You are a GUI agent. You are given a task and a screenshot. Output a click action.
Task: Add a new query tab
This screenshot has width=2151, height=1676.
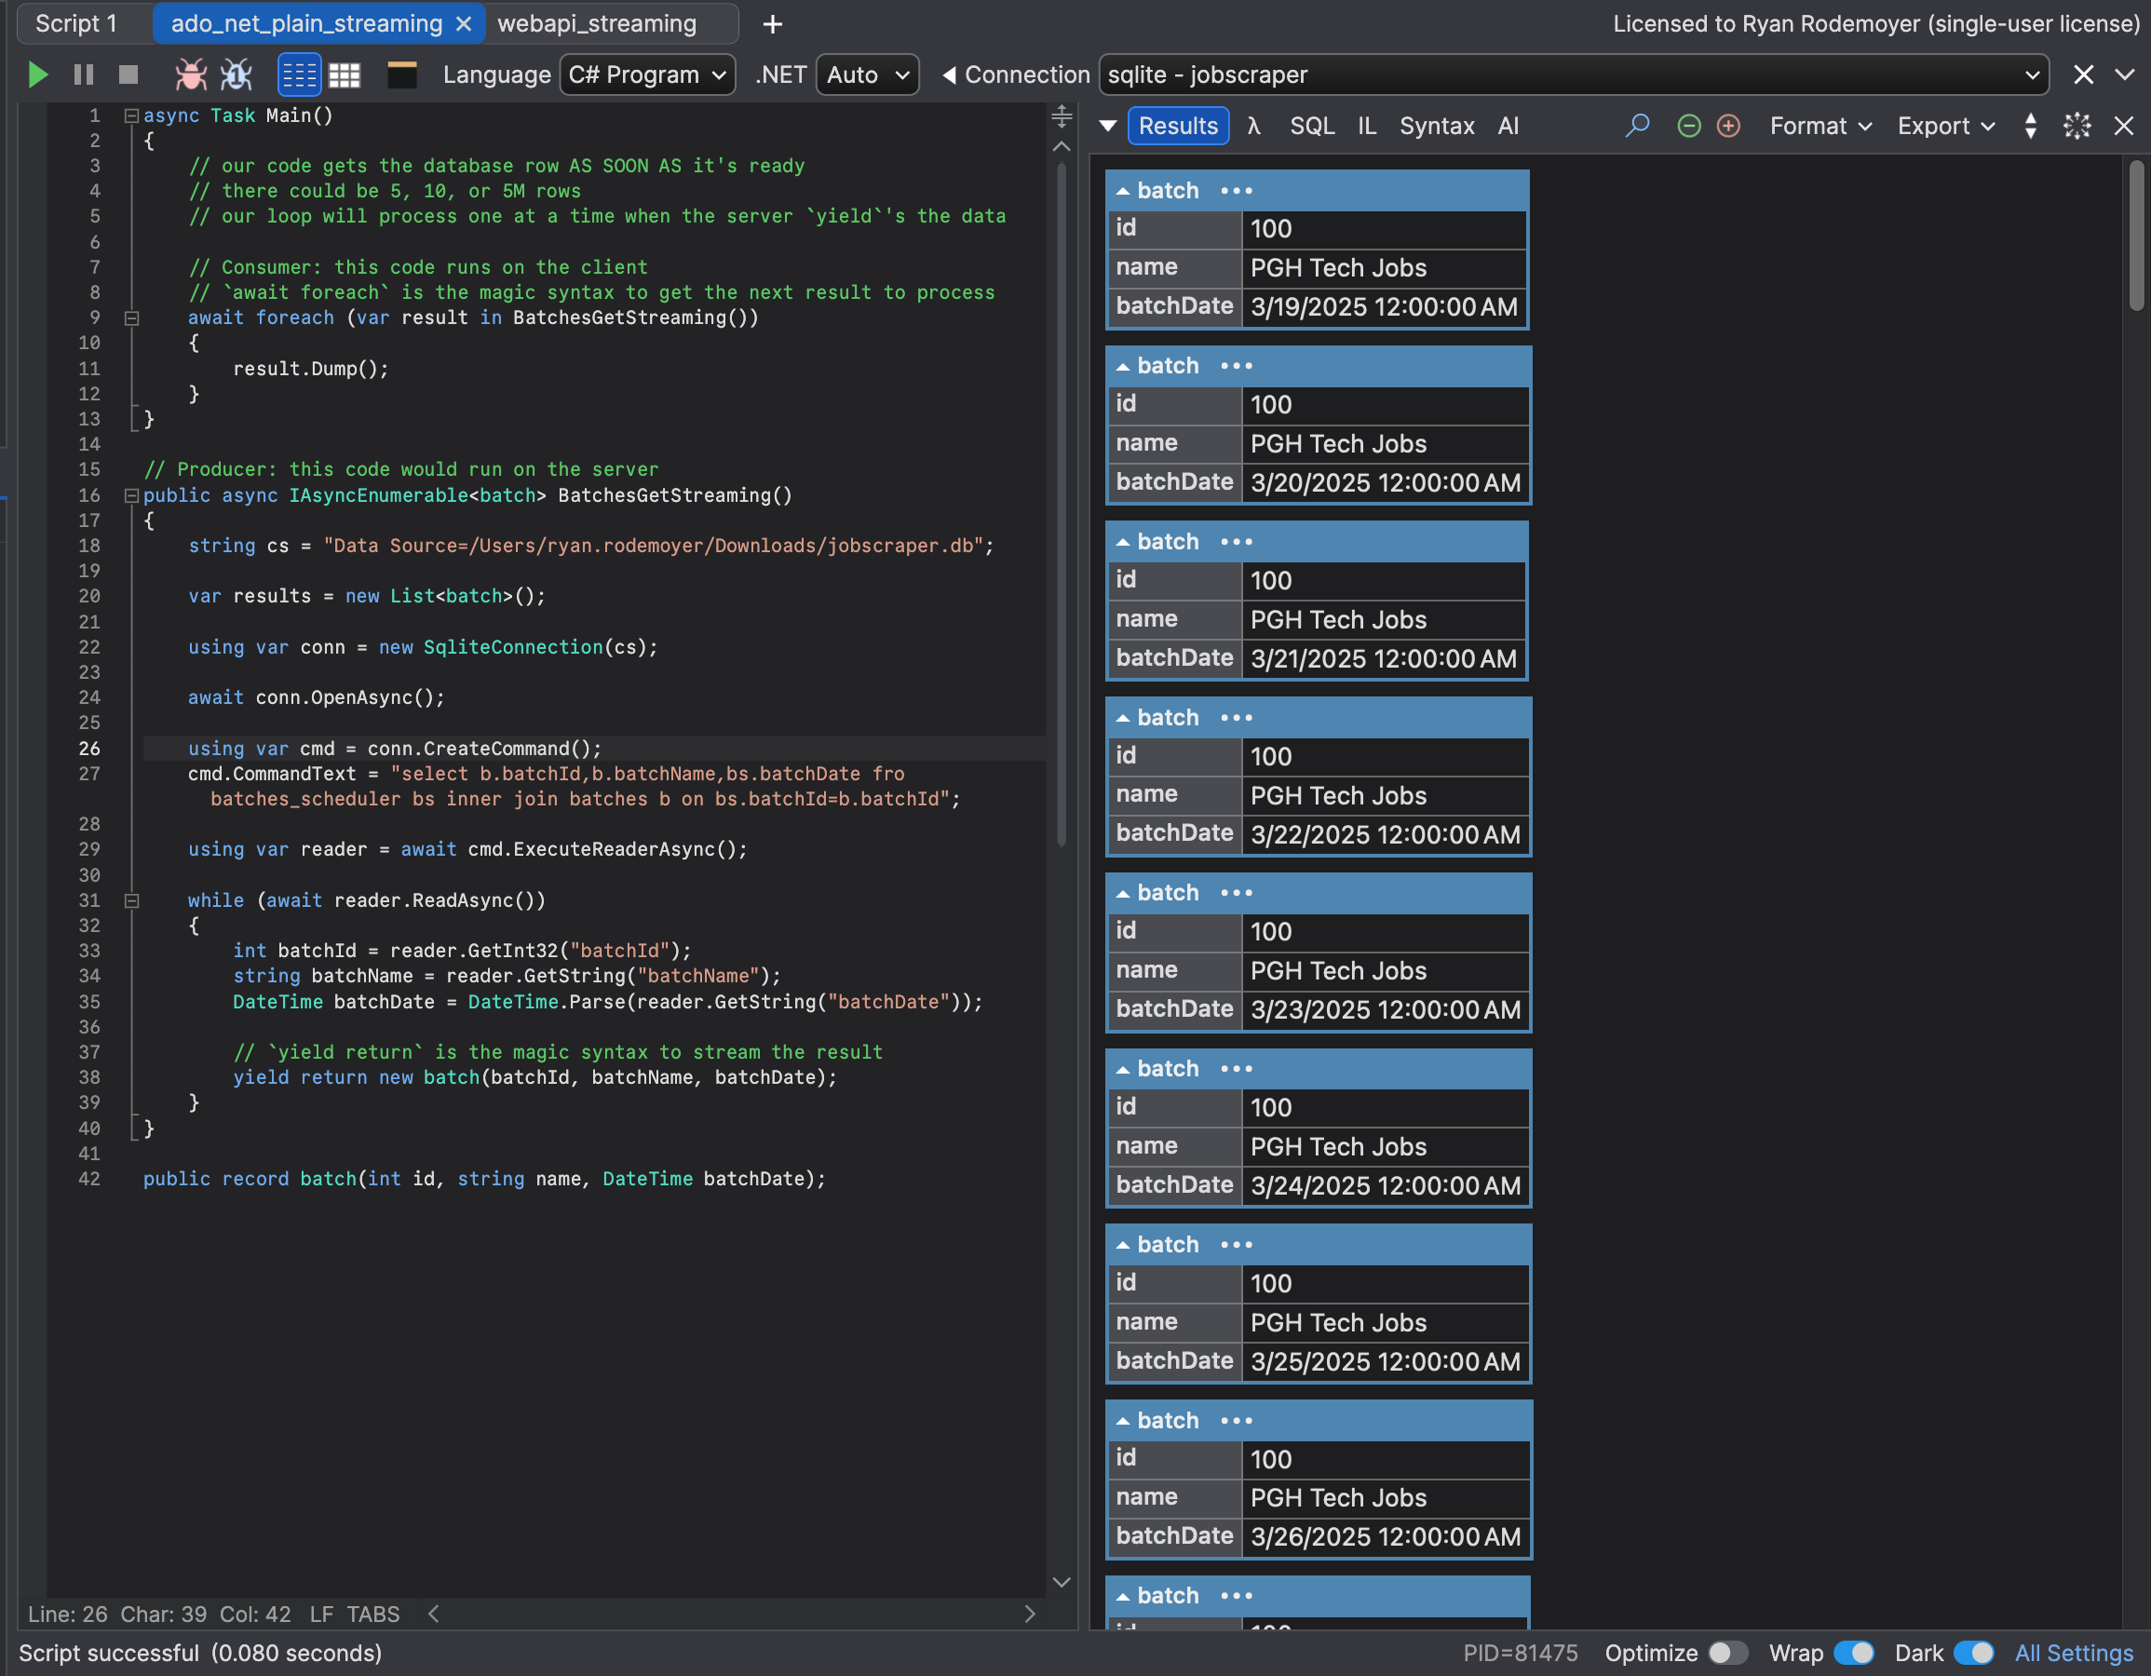(773, 23)
